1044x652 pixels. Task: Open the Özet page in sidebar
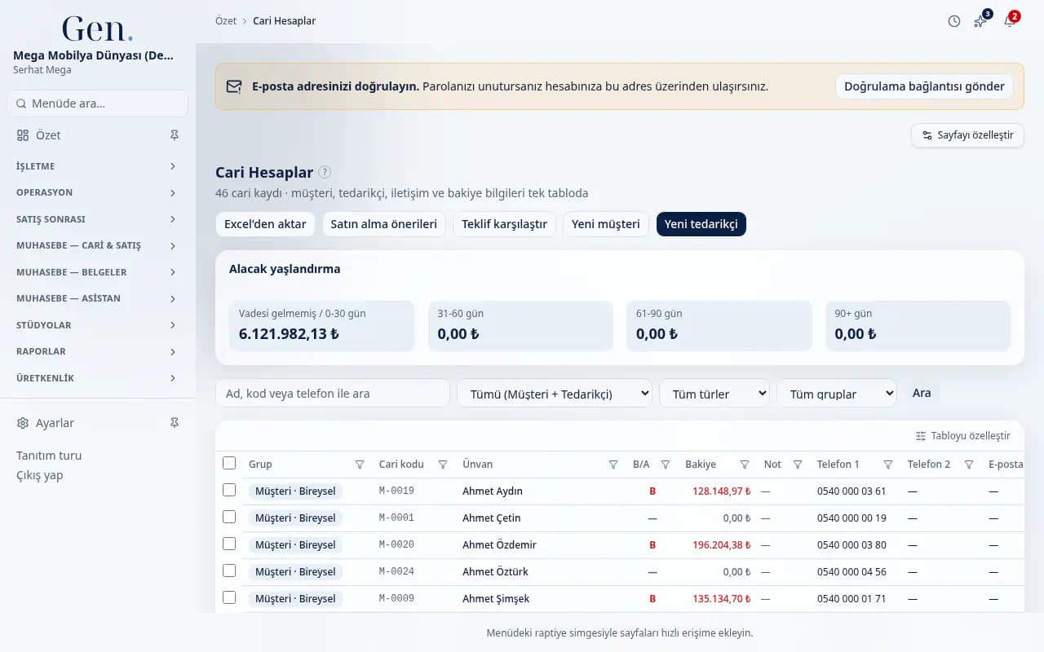48,135
